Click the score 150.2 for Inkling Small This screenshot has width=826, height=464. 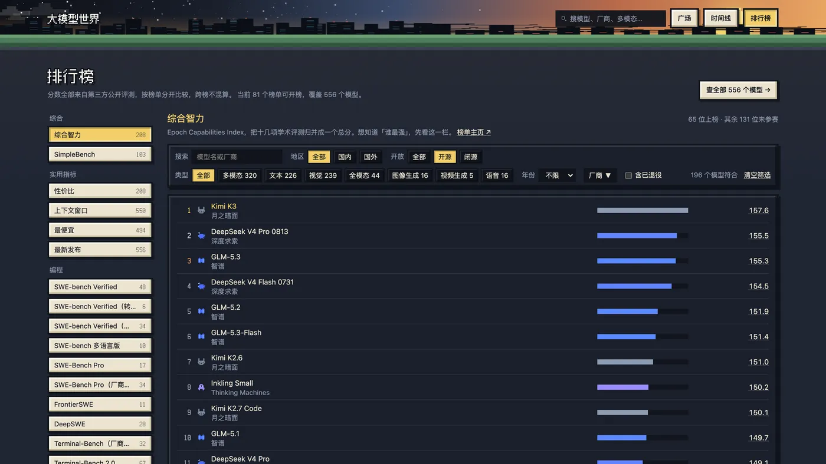pyautogui.click(x=759, y=387)
